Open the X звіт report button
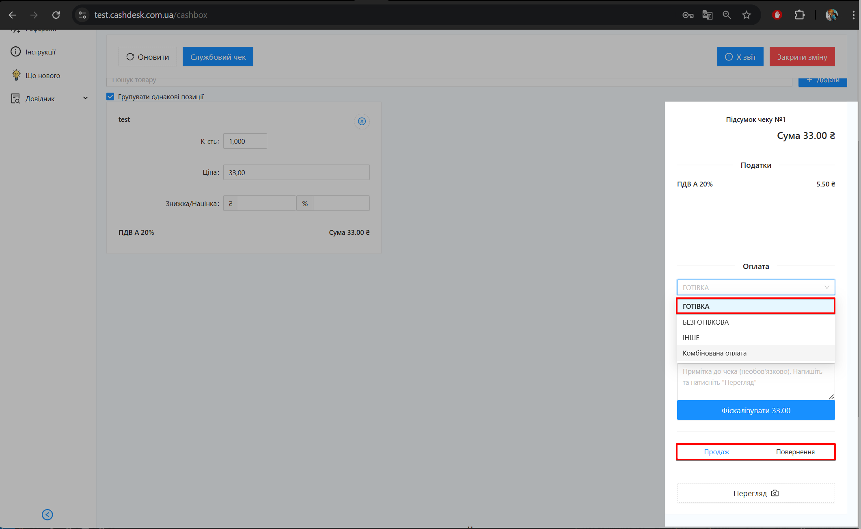This screenshot has width=861, height=529. point(740,57)
